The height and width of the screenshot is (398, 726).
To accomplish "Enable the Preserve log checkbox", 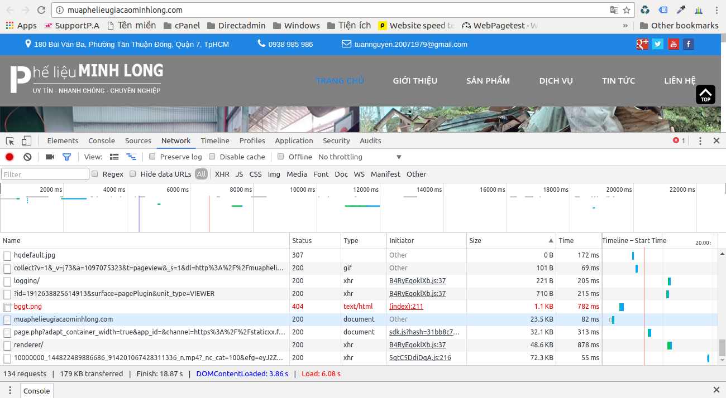I will click(x=152, y=157).
